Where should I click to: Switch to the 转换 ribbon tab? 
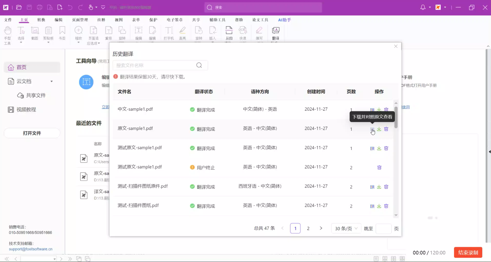[x=41, y=20]
